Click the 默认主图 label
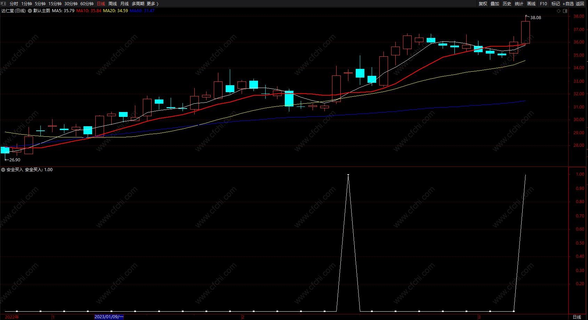Screen dimensions: 588x320 [42, 11]
